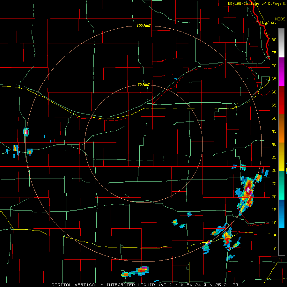This screenshot has height=287, width=287.
Task: Click the NIDS label above the scale
Action: [x=280, y=19]
